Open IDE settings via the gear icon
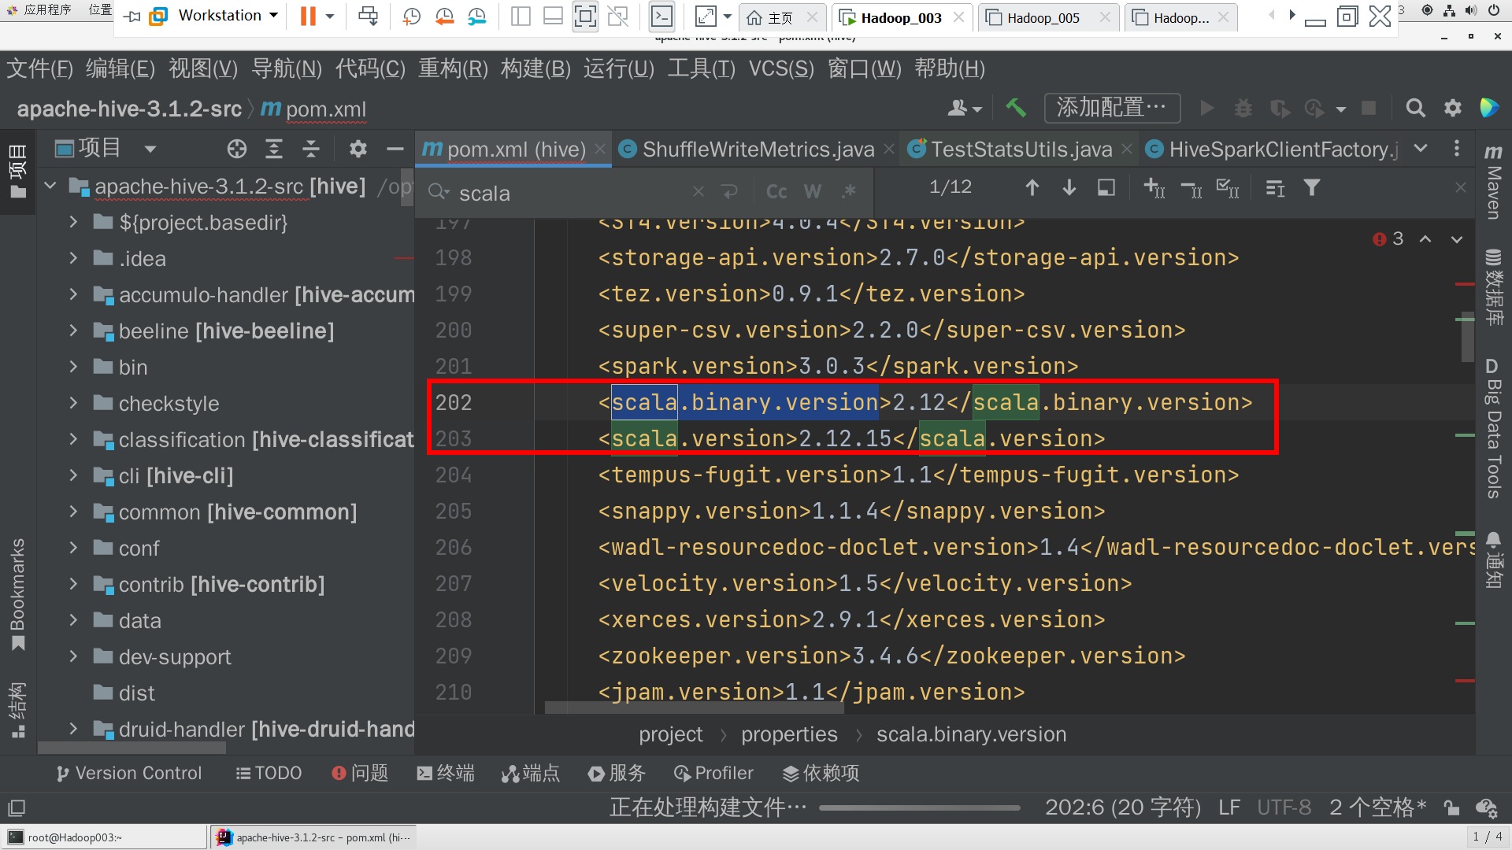 click(x=1452, y=108)
